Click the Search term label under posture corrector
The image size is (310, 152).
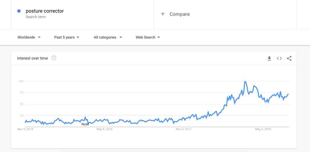pyautogui.click(x=36, y=17)
